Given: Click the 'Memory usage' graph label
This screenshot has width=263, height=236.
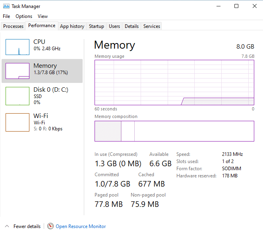Looking at the screenshot, I should coord(109,56).
